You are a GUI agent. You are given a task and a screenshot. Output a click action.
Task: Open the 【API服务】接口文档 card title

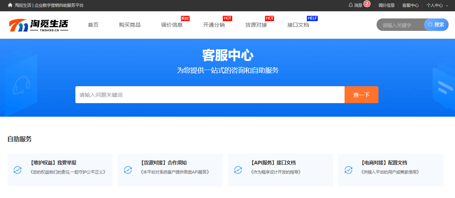[273, 163]
